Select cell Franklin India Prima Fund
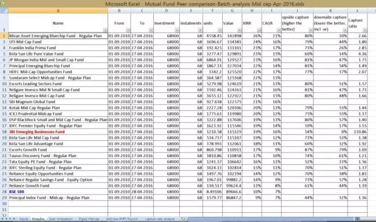 pyautogui.click(x=58, y=48)
